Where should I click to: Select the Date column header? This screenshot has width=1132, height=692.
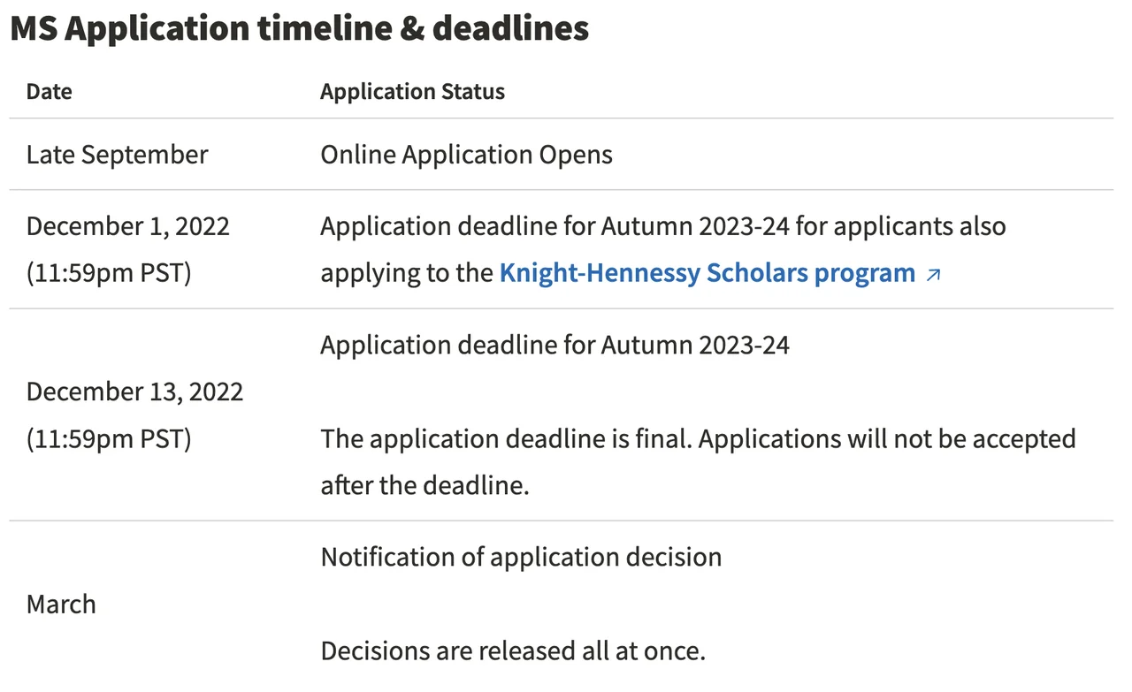coord(50,91)
